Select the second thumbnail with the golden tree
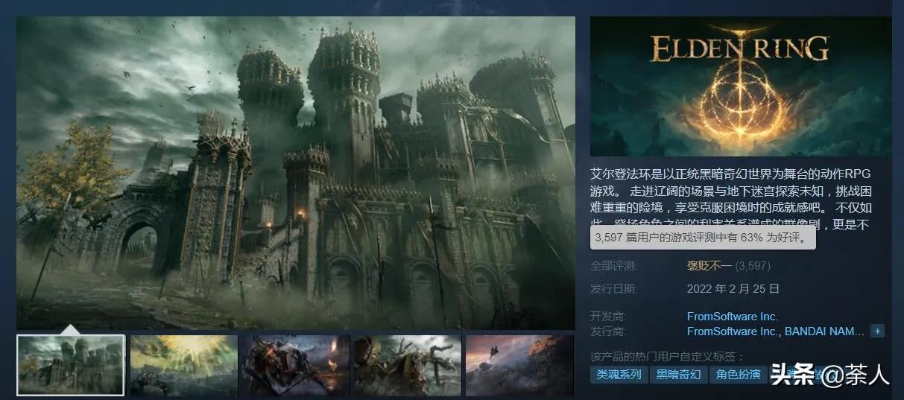The height and width of the screenshot is (400, 904). coord(183,365)
